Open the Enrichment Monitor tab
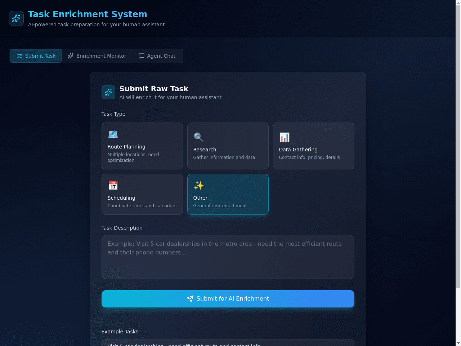Image resolution: width=461 pixels, height=346 pixels. (97, 56)
